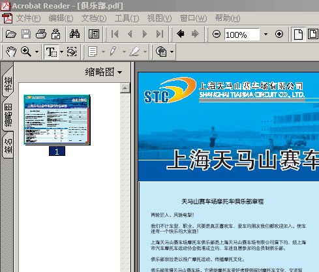
Task: Click the Stamp/digital signature tool
Action: (x=161, y=52)
